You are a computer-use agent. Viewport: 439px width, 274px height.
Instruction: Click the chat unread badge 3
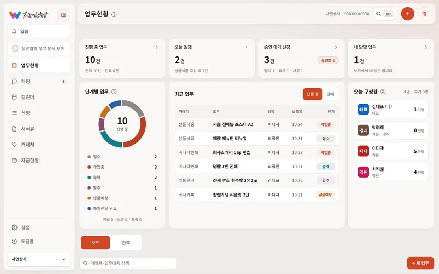pos(63,81)
